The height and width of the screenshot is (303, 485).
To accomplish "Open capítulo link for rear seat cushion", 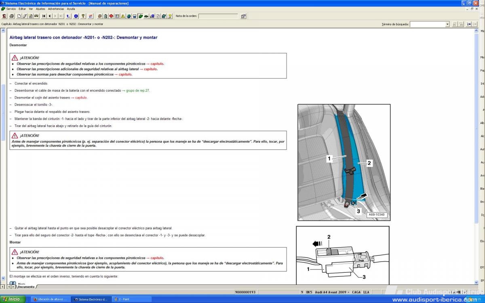I will pos(81,98).
